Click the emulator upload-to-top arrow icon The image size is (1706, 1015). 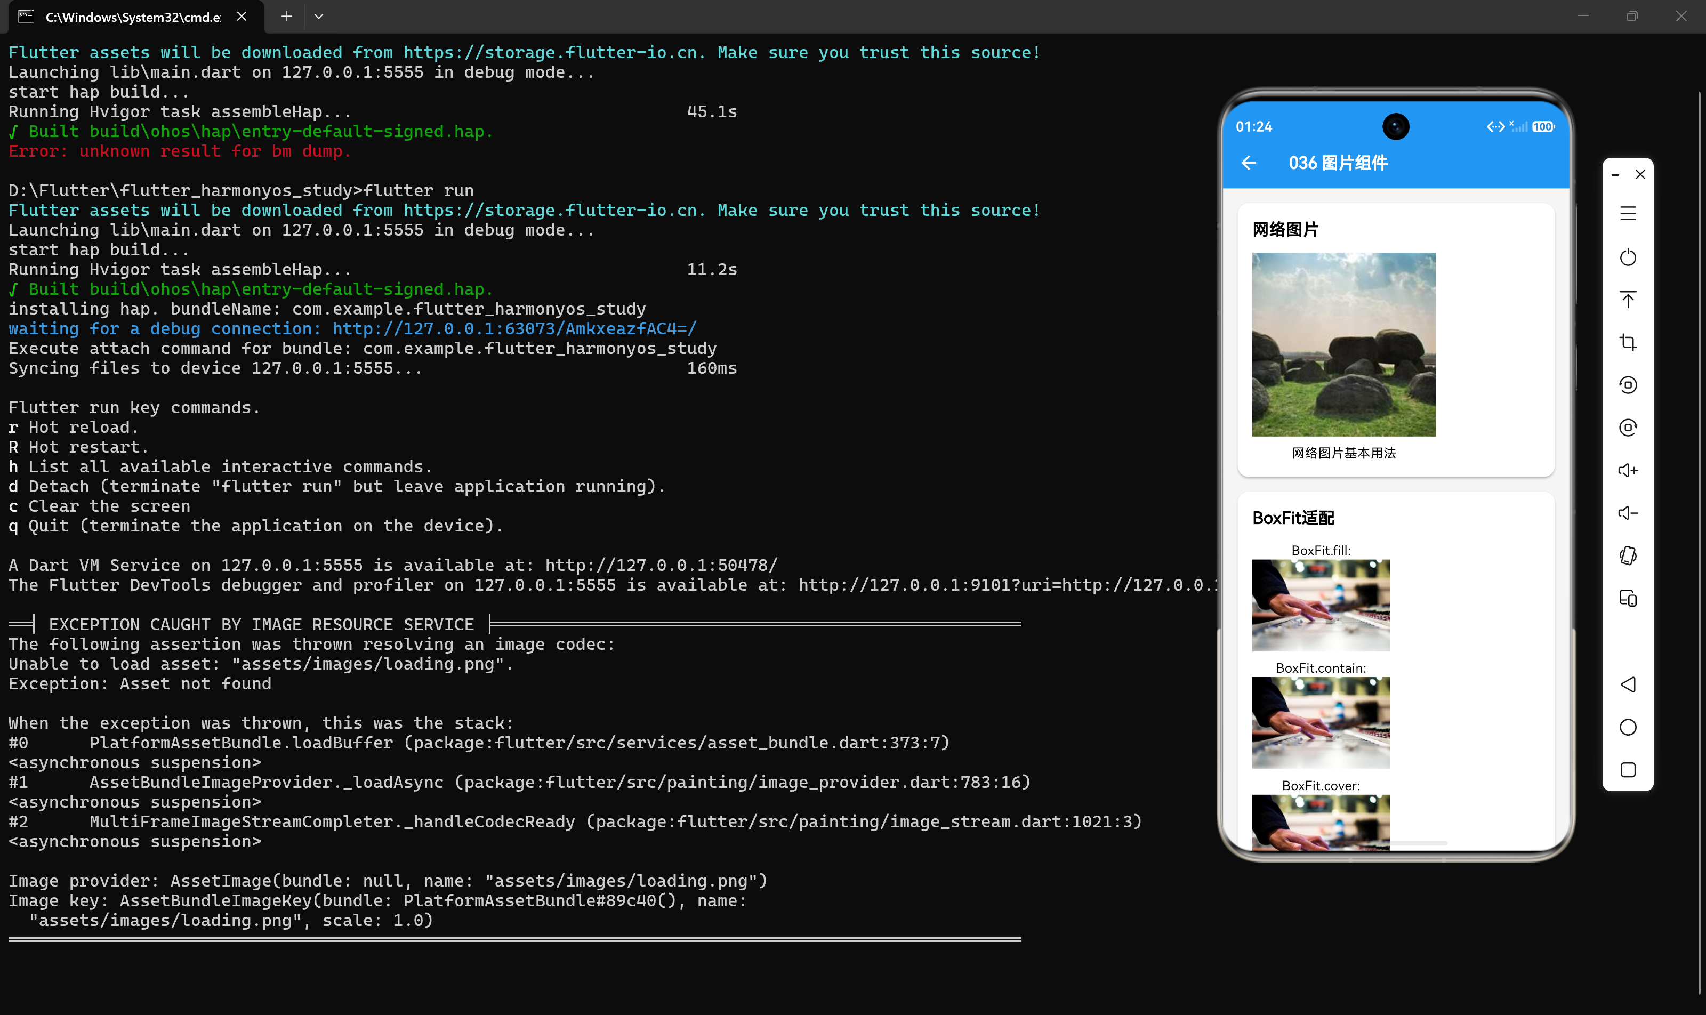(x=1628, y=300)
